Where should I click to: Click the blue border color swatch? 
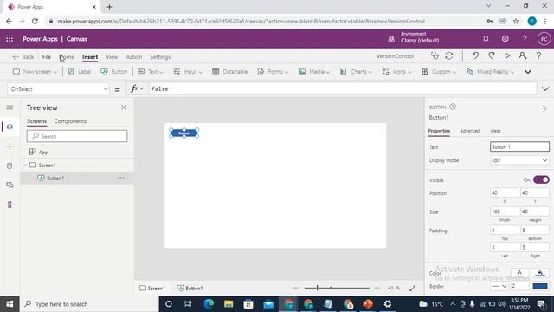540,286
